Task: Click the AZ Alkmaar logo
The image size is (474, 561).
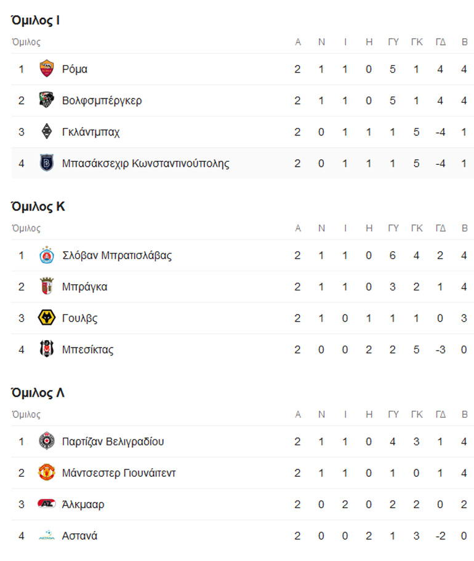Action: pos(47,504)
